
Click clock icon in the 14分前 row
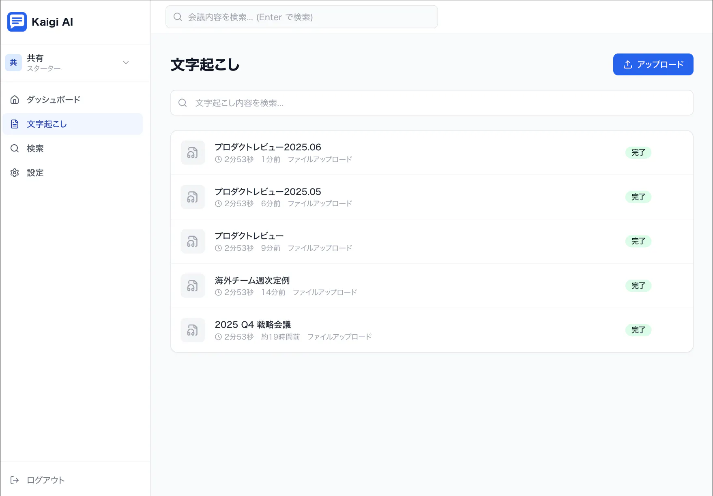[x=218, y=293]
